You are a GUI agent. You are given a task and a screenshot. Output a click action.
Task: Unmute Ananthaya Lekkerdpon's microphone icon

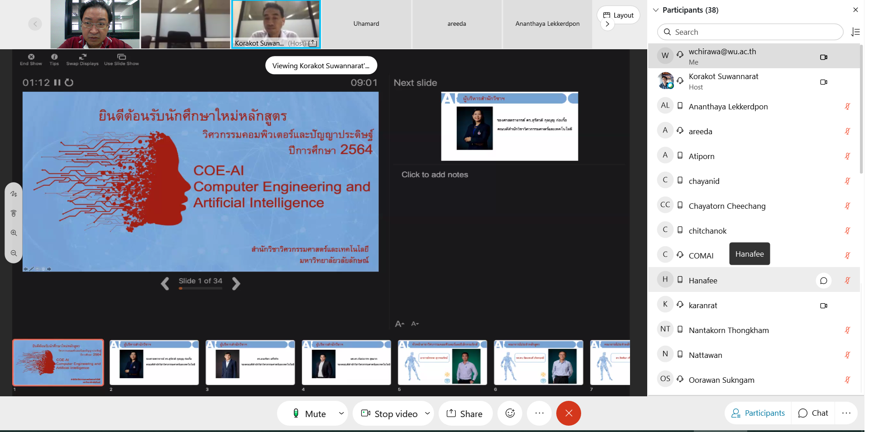click(847, 107)
